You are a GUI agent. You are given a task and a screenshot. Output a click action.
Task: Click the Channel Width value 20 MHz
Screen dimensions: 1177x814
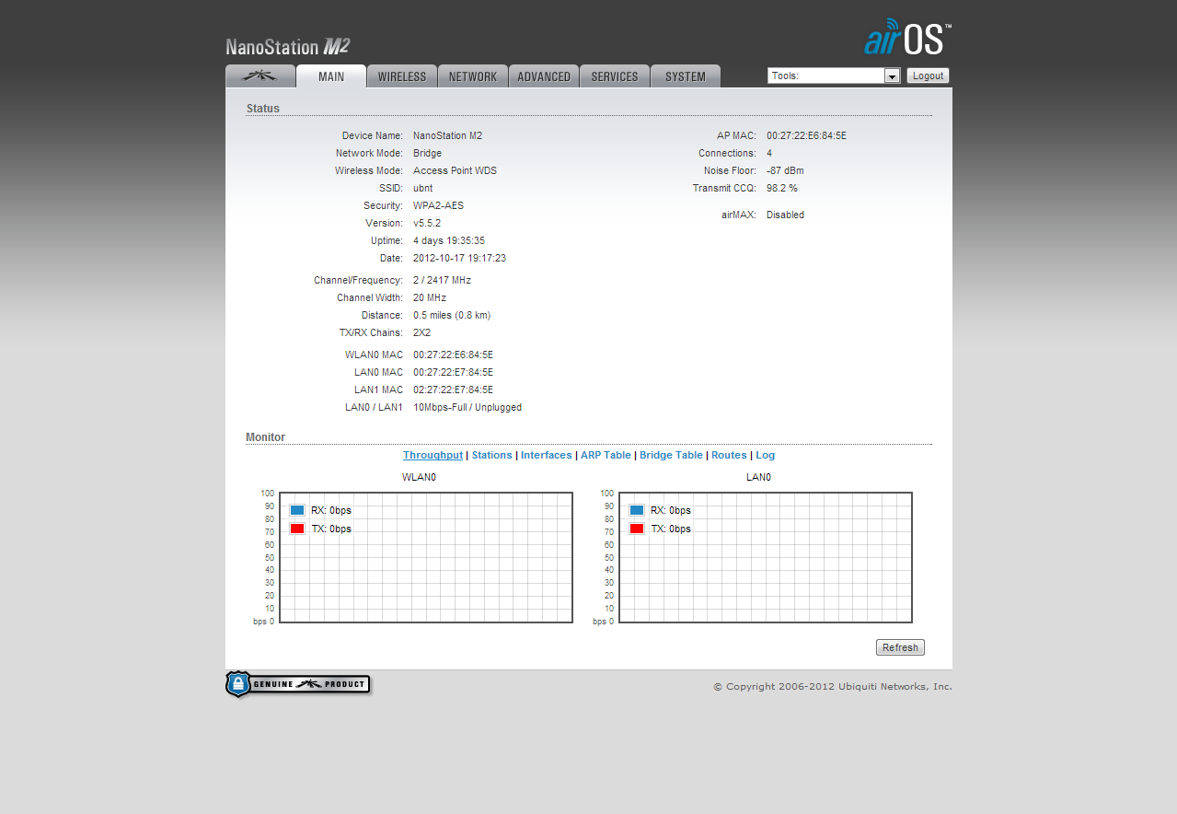click(x=430, y=297)
